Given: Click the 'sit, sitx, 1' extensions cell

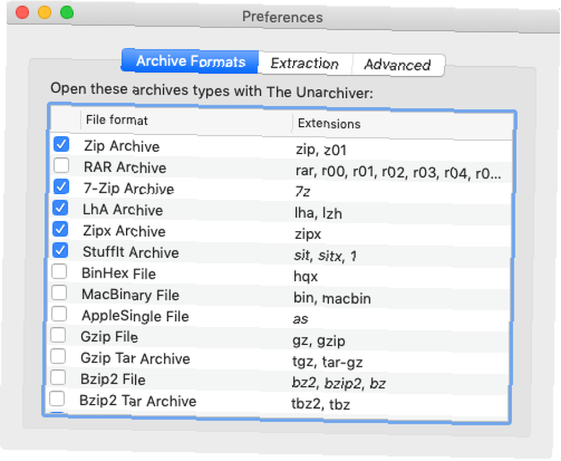Looking at the screenshot, I should click(x=325, y=255).
